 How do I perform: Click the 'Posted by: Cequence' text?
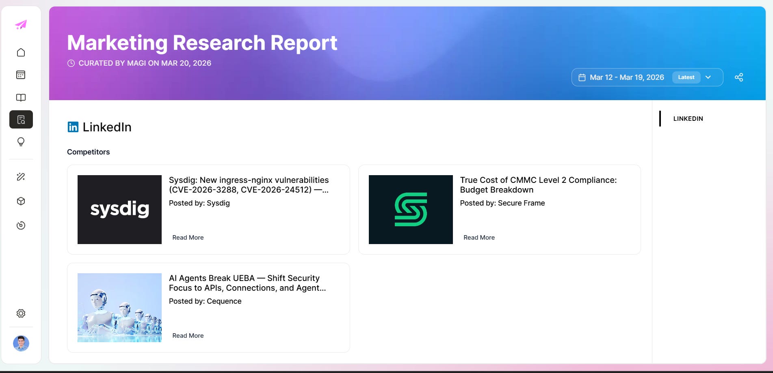pyautogui.click(x=205, y=301)
